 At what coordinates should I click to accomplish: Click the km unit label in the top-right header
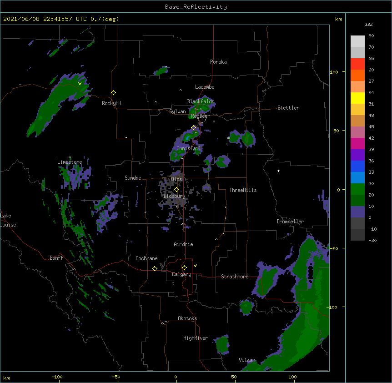[339, 19]
